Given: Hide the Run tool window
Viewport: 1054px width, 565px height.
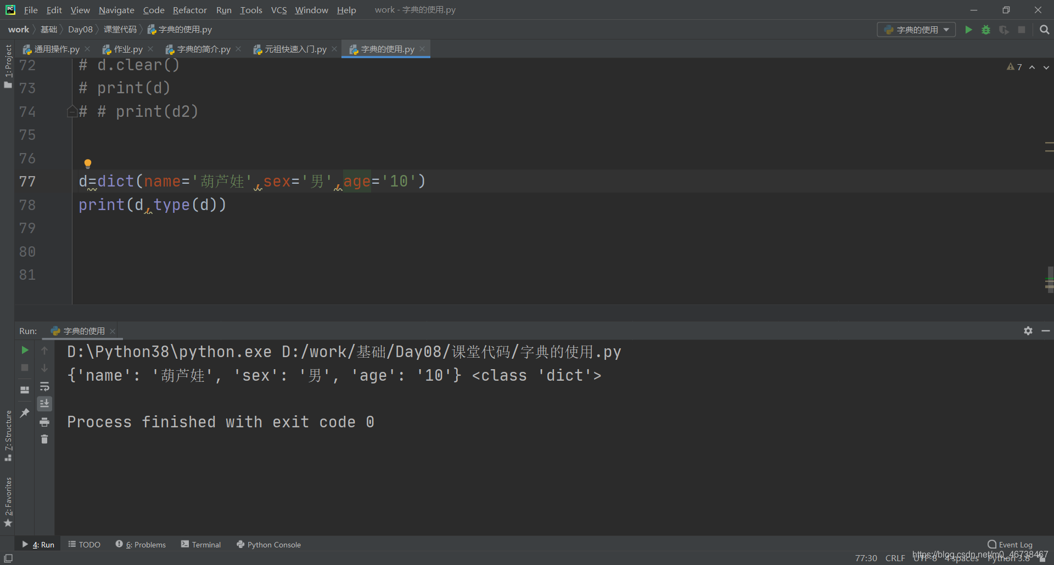Looking at the screenshot, I should click(x=1046, y=331).
